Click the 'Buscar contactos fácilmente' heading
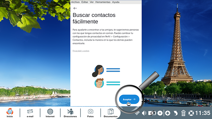 (x=94, y=18)
